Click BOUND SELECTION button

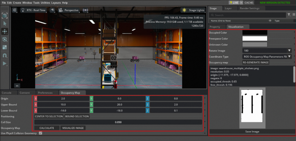point(77,116)
